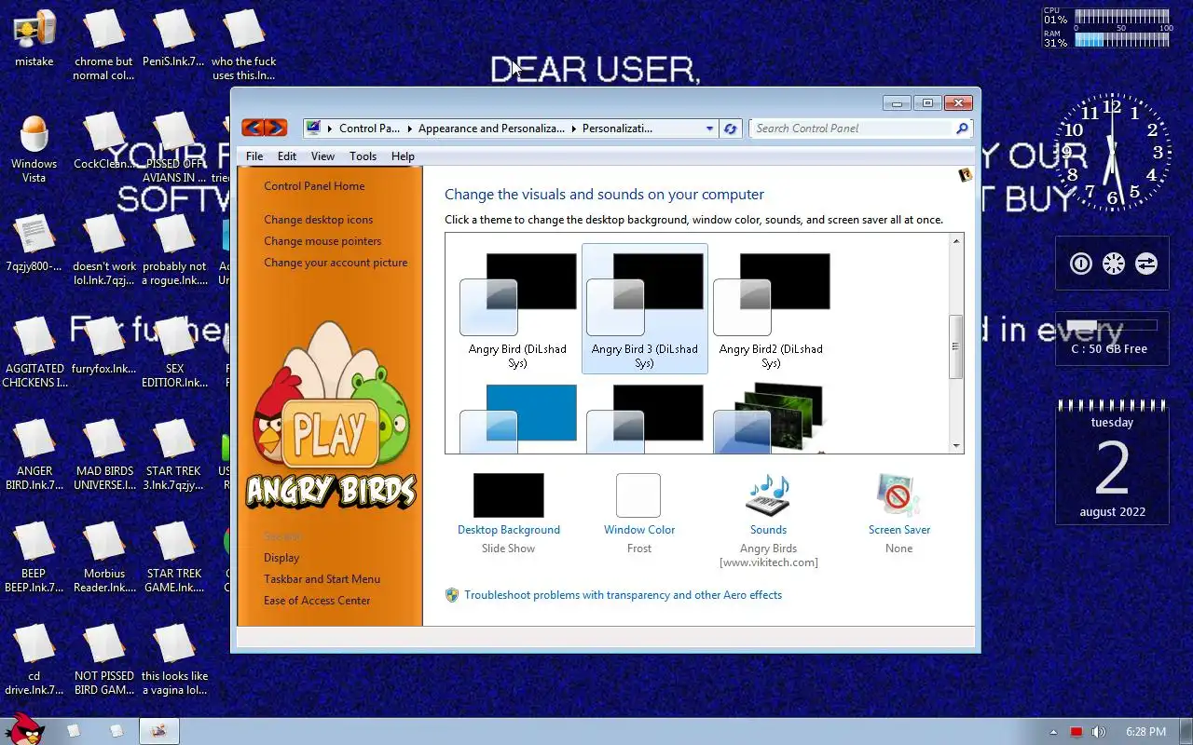Viewport: 1193px width, 745px height.
Task: Click 'Change your account picture' link
Action: [336, 263]
